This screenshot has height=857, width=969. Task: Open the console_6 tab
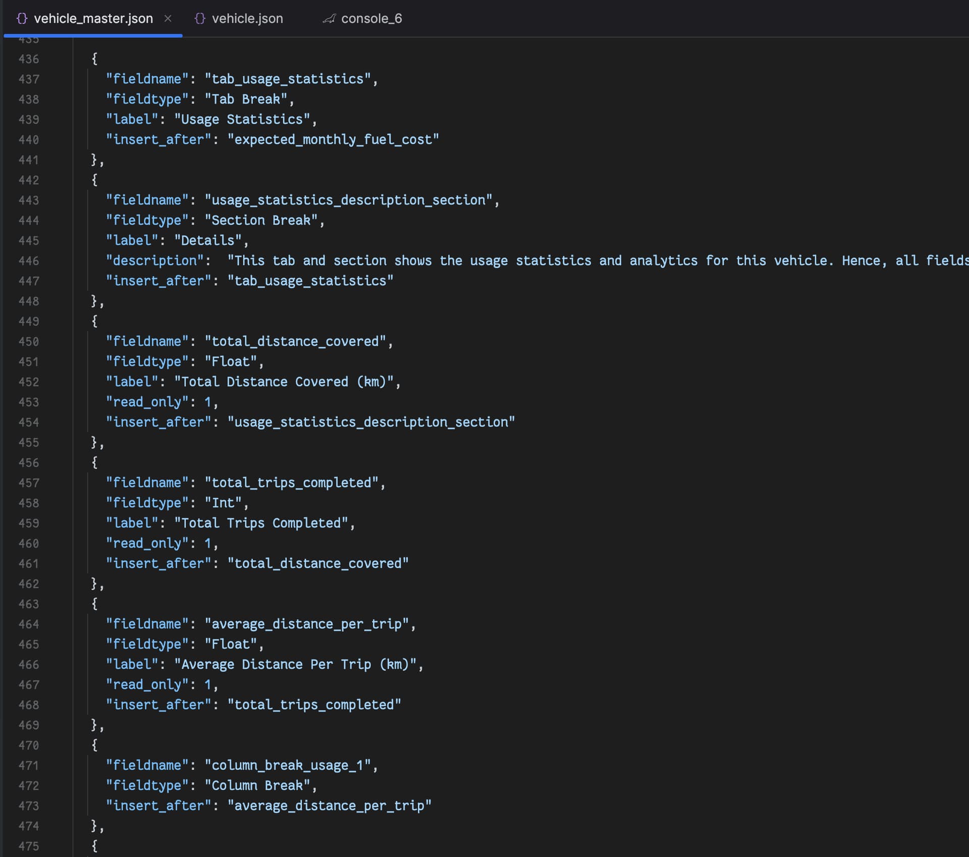point(371,19)
